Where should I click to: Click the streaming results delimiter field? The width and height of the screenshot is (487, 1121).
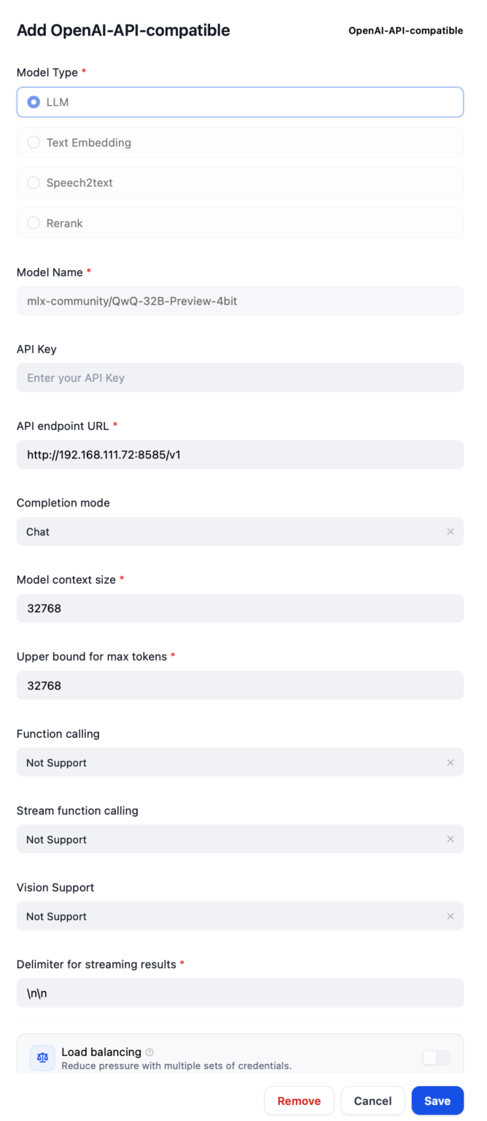(240, 993)
